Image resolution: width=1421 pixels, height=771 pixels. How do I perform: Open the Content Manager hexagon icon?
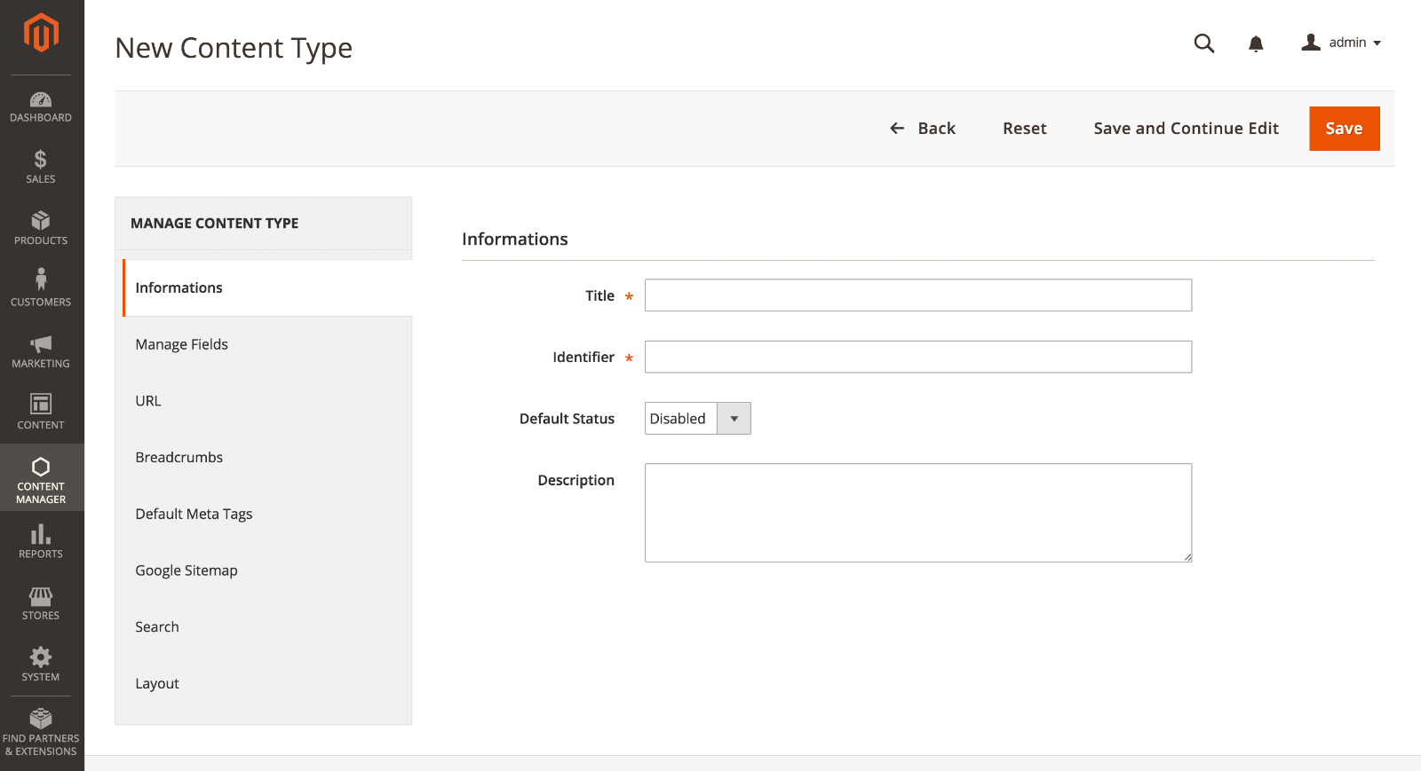tap(41, 467)
